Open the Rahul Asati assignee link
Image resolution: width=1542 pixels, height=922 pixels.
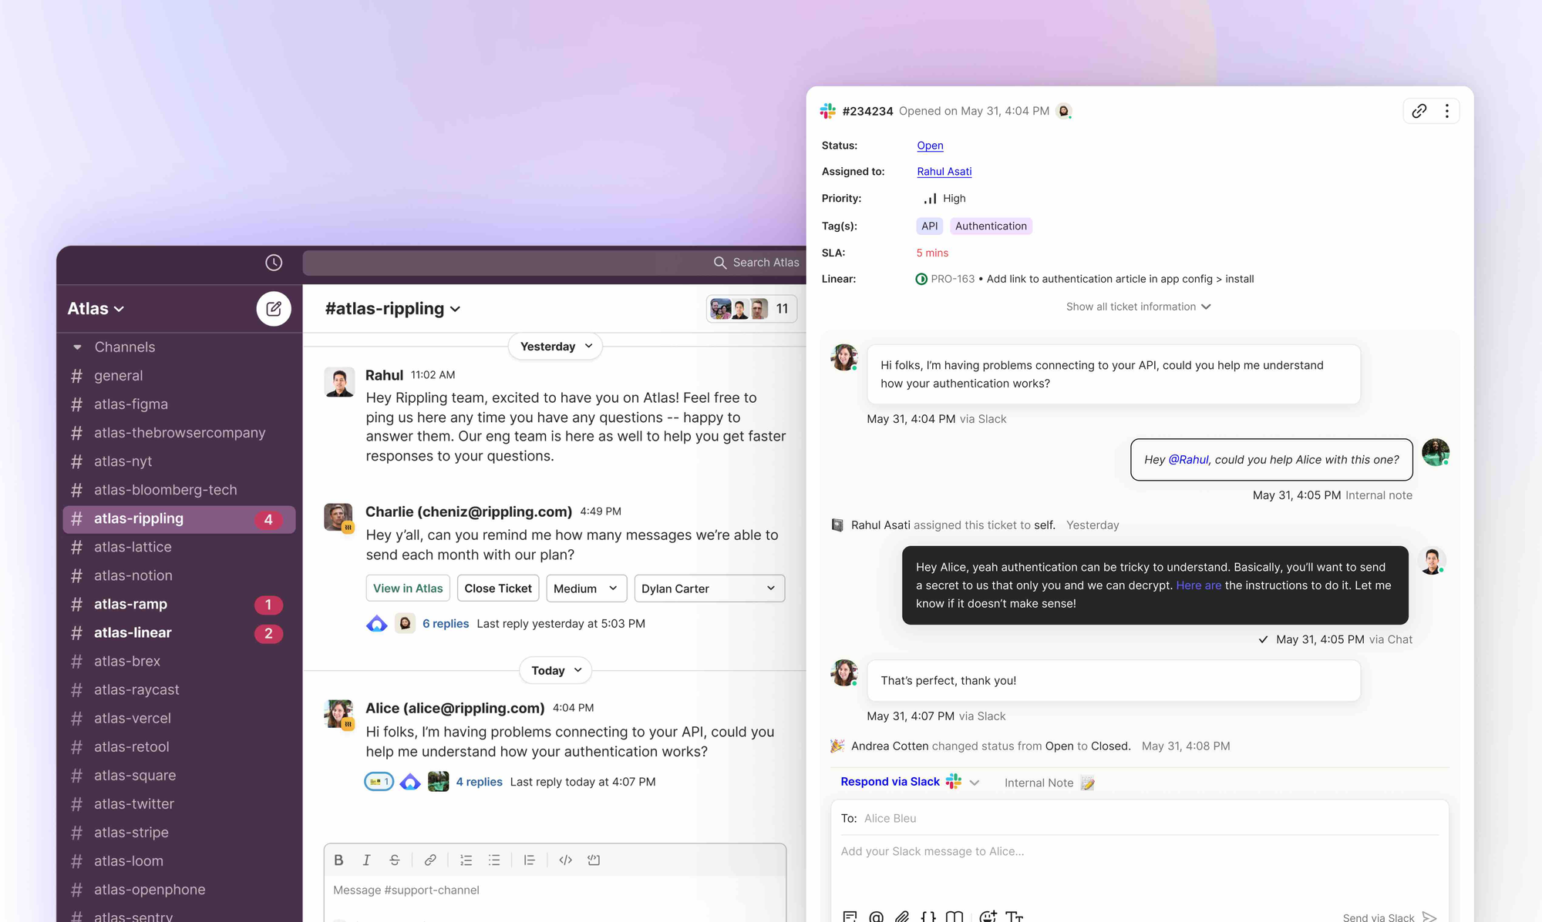click(x=944, y=172)
